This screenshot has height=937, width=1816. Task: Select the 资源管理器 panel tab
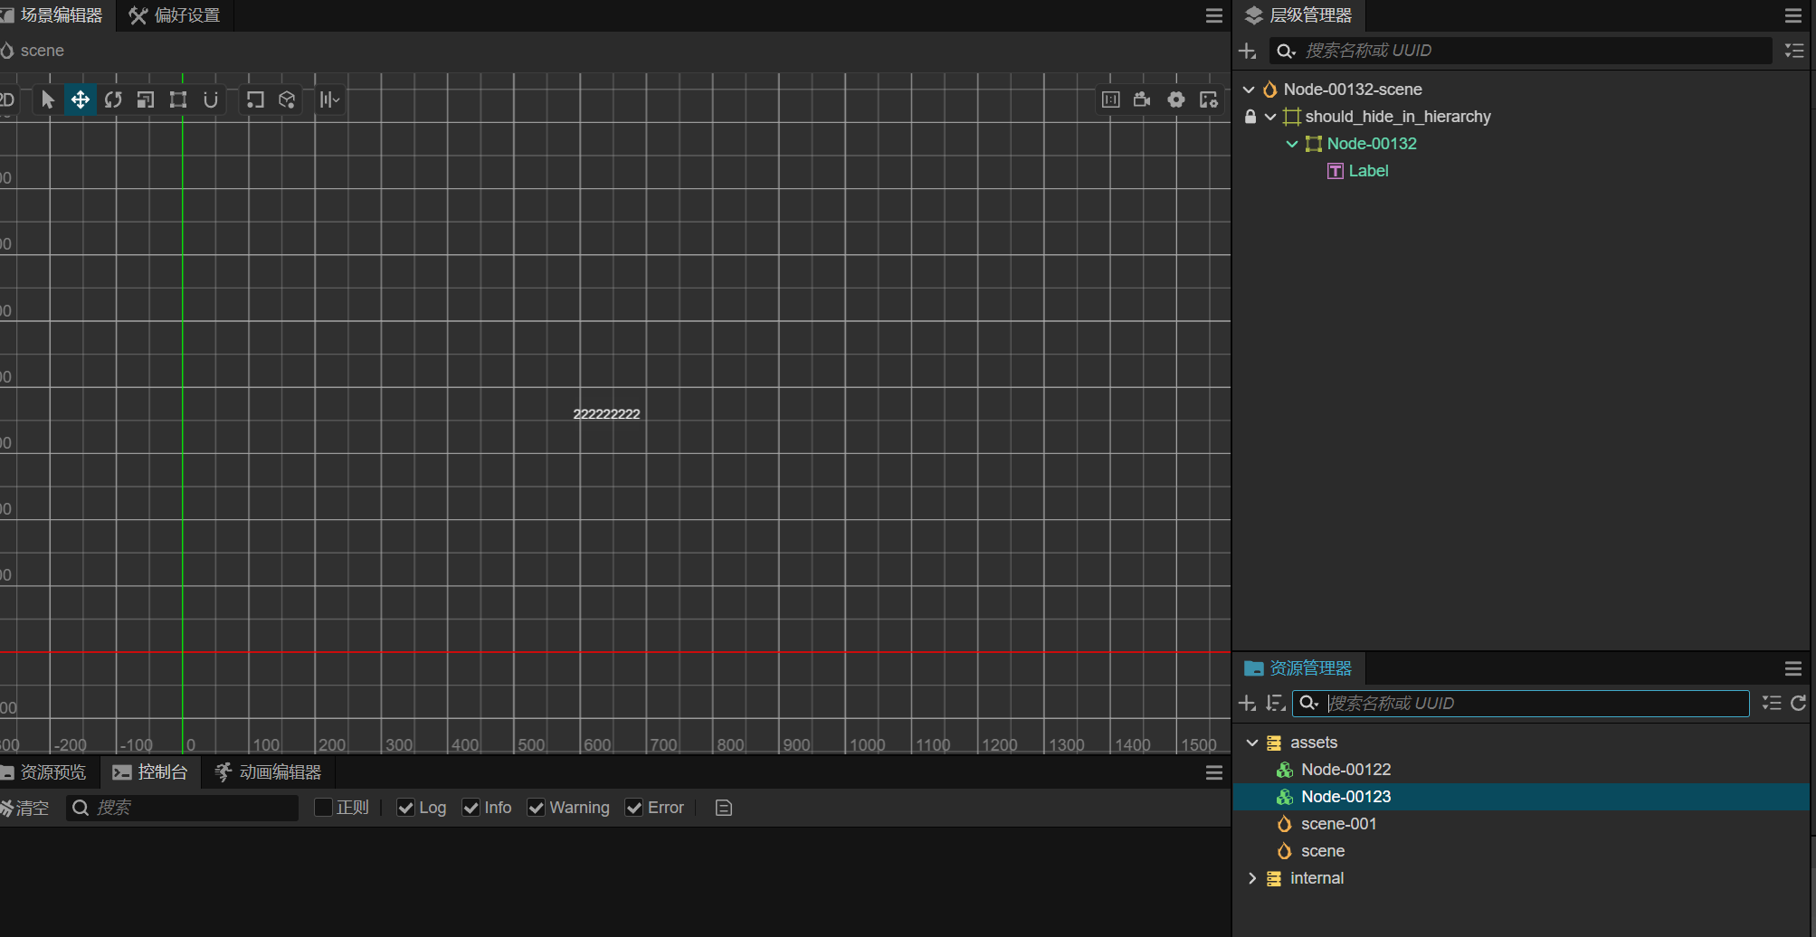1298,668
